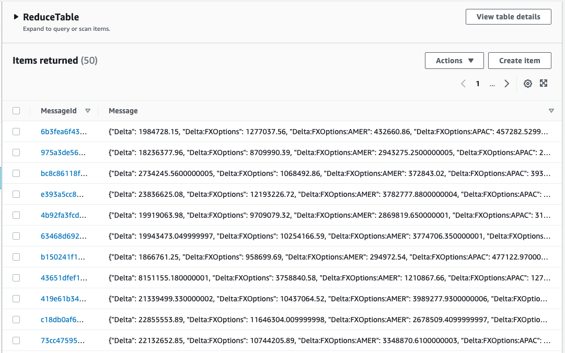The image size is (565, 353).
Task: Click message starting "Delta": 23836625.08
Action: [x=329, y=194]
